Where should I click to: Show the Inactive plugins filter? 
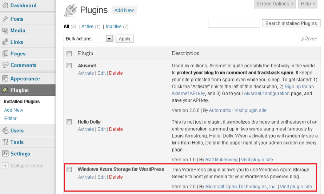(114, 26)
